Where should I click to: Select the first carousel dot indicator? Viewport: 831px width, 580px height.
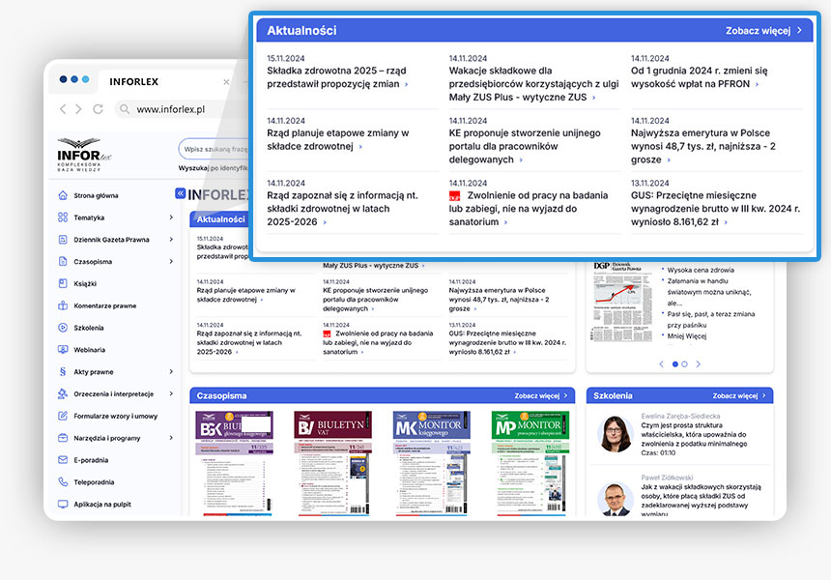click(x=674, y=364)
